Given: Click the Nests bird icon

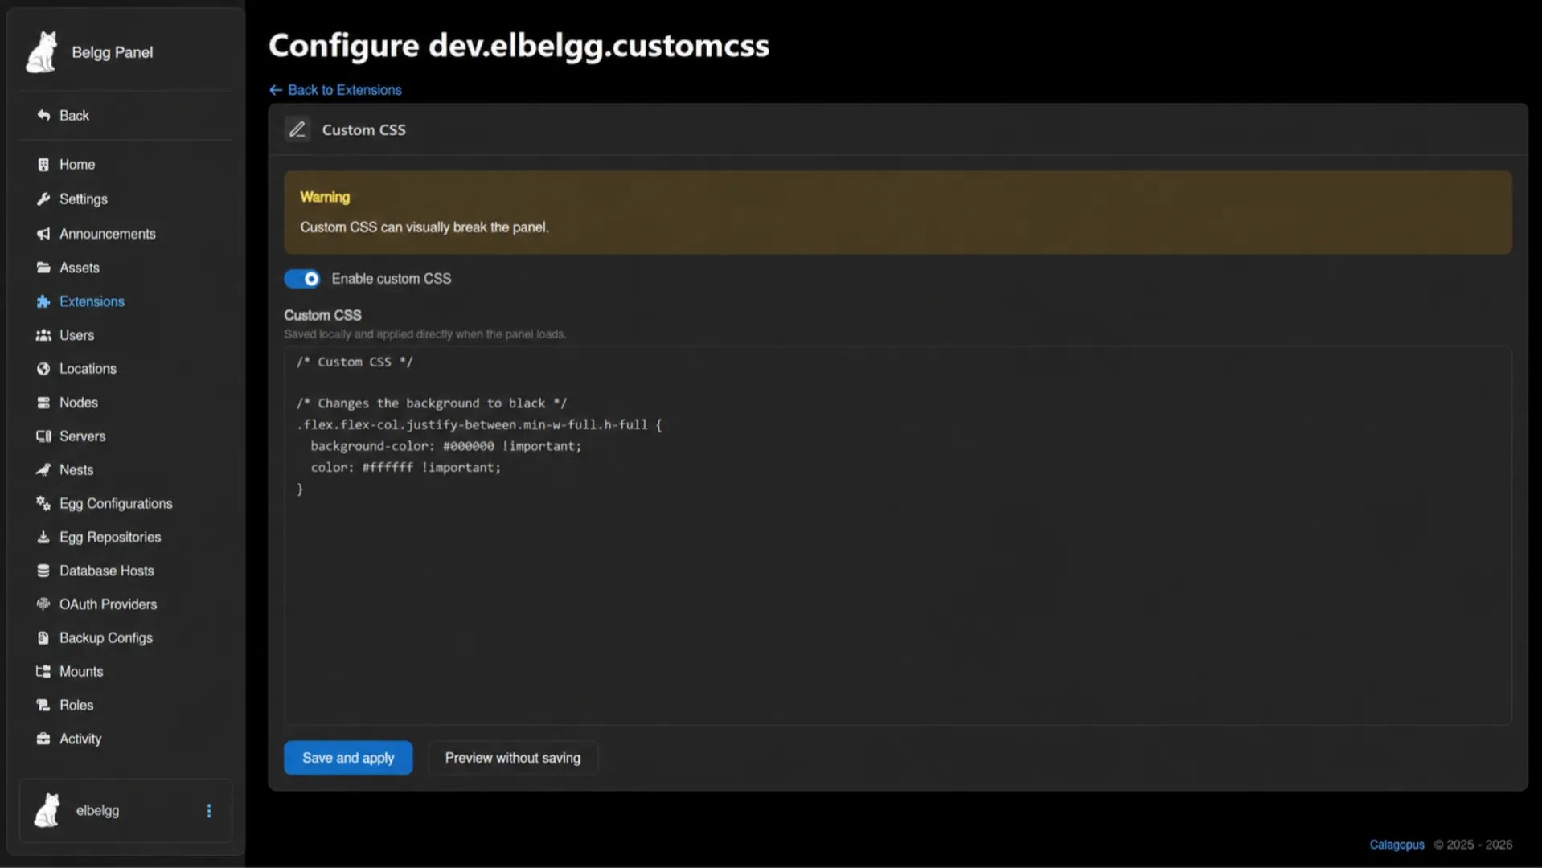Looking at the screenshot, I should coord(43,470).
